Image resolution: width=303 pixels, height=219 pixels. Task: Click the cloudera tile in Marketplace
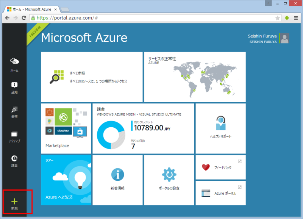(x=63, y=131)
